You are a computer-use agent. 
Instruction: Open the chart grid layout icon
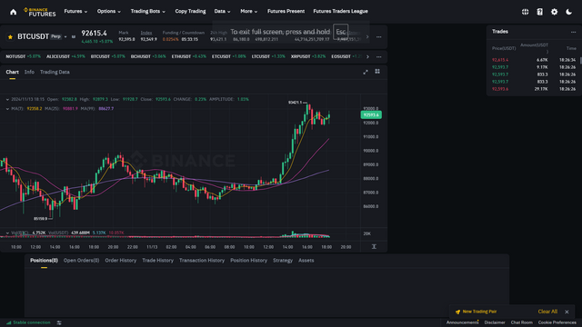[x=377, y=72]
